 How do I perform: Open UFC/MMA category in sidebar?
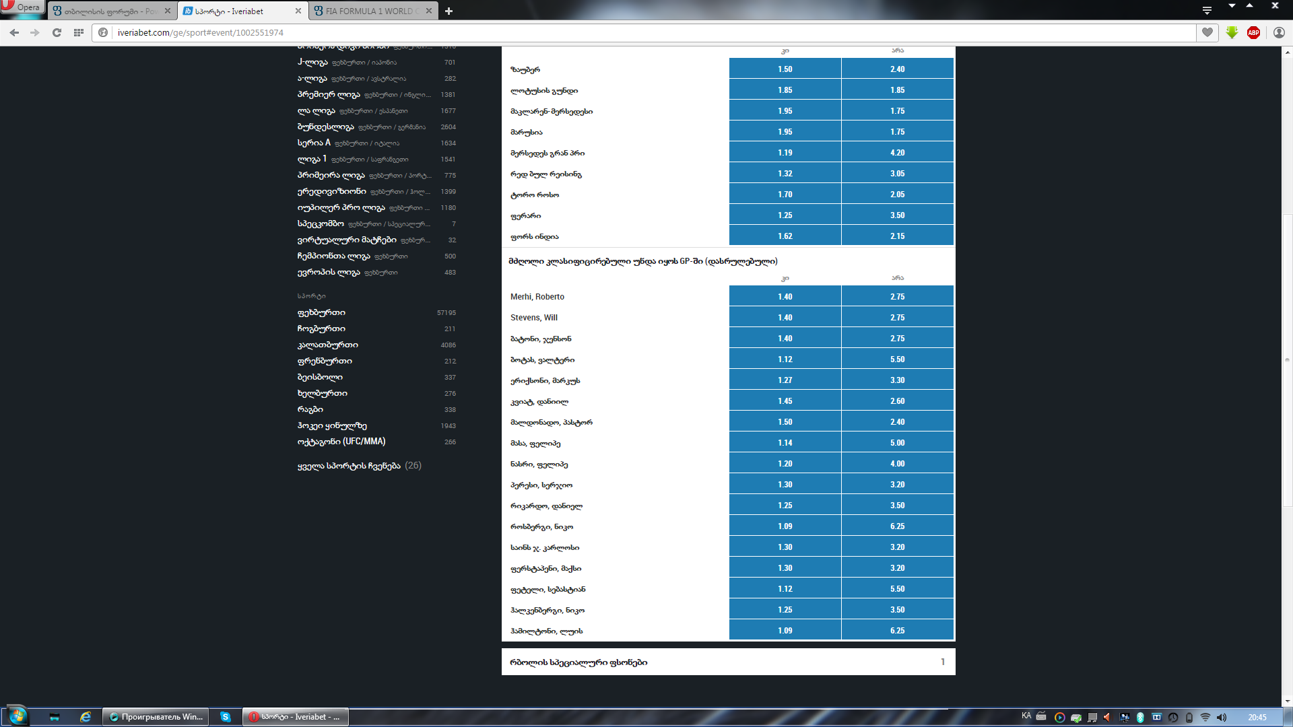tap(341, 442)
